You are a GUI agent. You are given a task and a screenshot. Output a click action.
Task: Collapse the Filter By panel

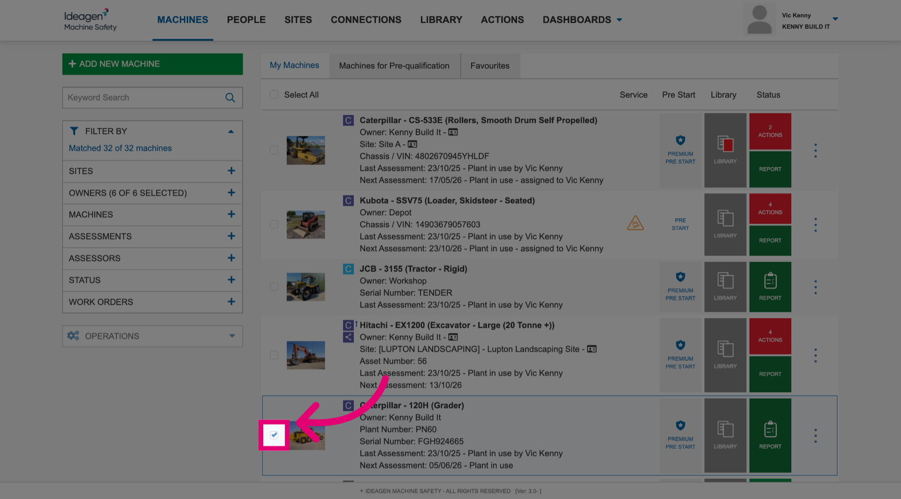[231, 131]
